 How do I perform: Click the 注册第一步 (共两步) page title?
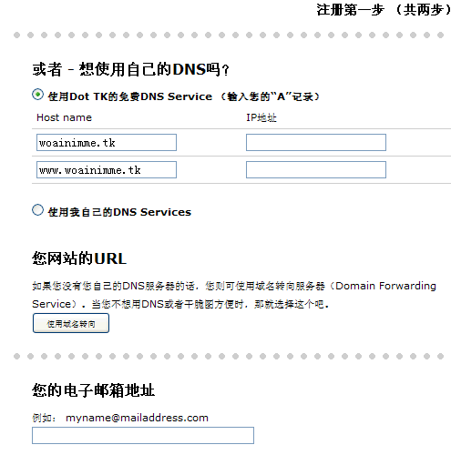[384, 10]
